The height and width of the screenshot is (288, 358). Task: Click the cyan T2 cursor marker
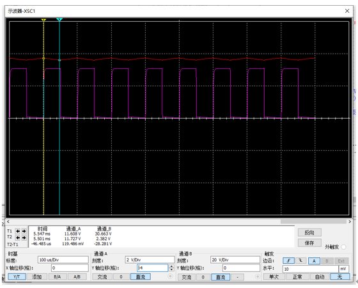coord(59,20)
